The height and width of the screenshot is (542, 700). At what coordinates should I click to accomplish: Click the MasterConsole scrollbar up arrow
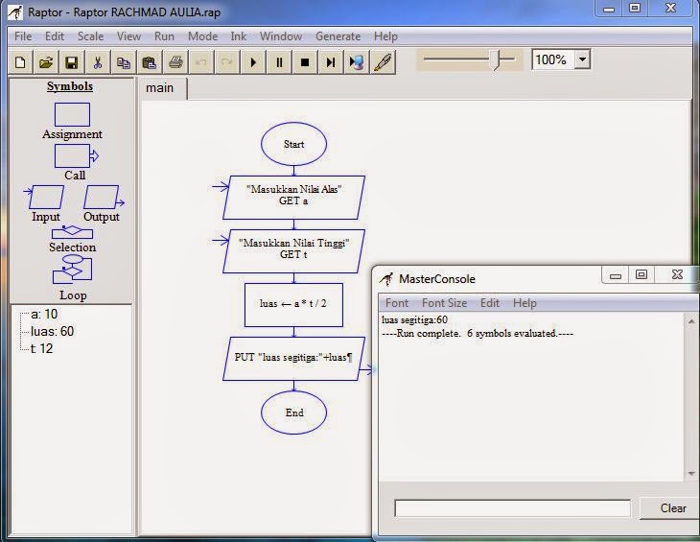691,320
